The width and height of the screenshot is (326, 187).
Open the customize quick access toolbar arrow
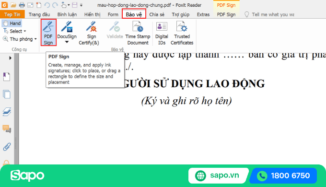(x=81, y=5)
